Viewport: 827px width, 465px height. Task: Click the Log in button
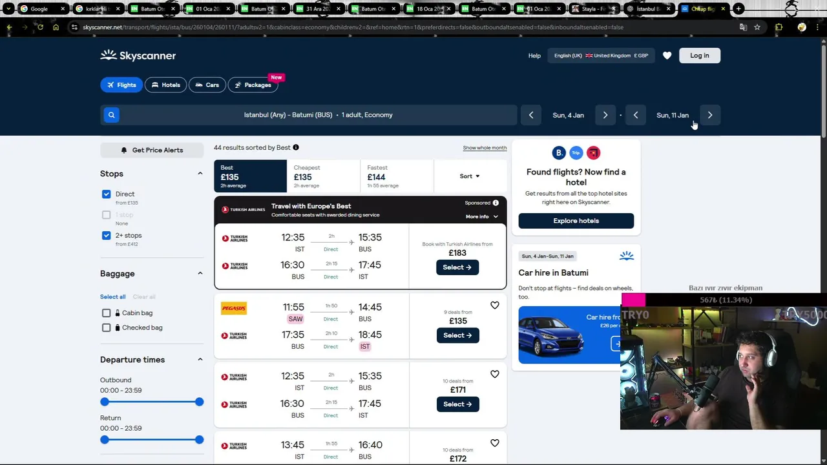(x=699, y=56)
